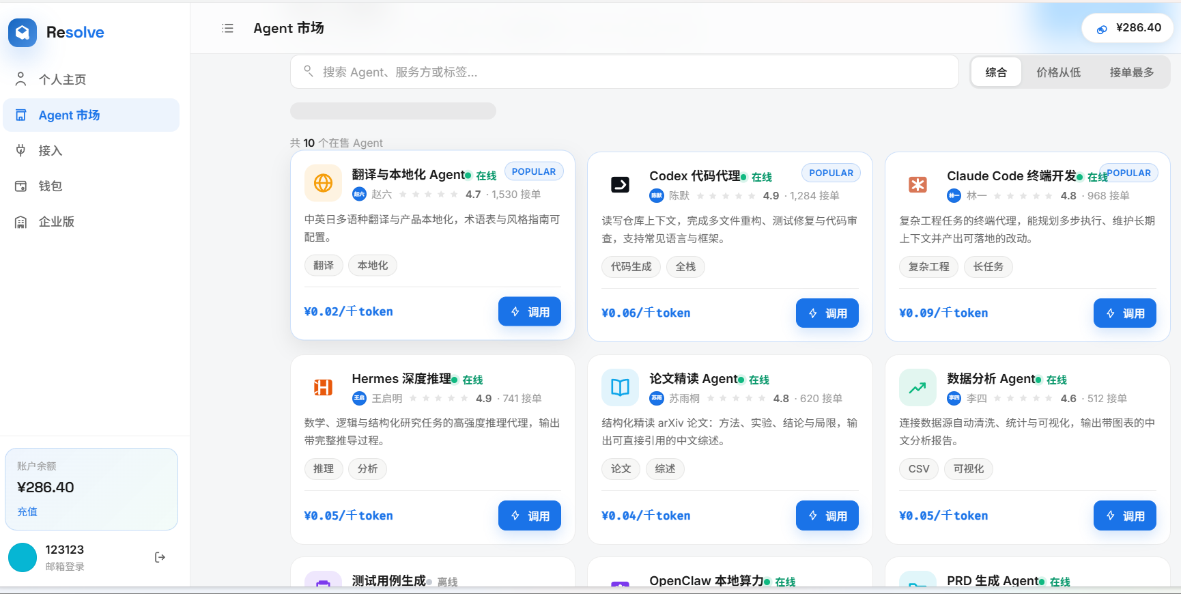Click 调用 for 论文精读 Agent

point(827,515)
